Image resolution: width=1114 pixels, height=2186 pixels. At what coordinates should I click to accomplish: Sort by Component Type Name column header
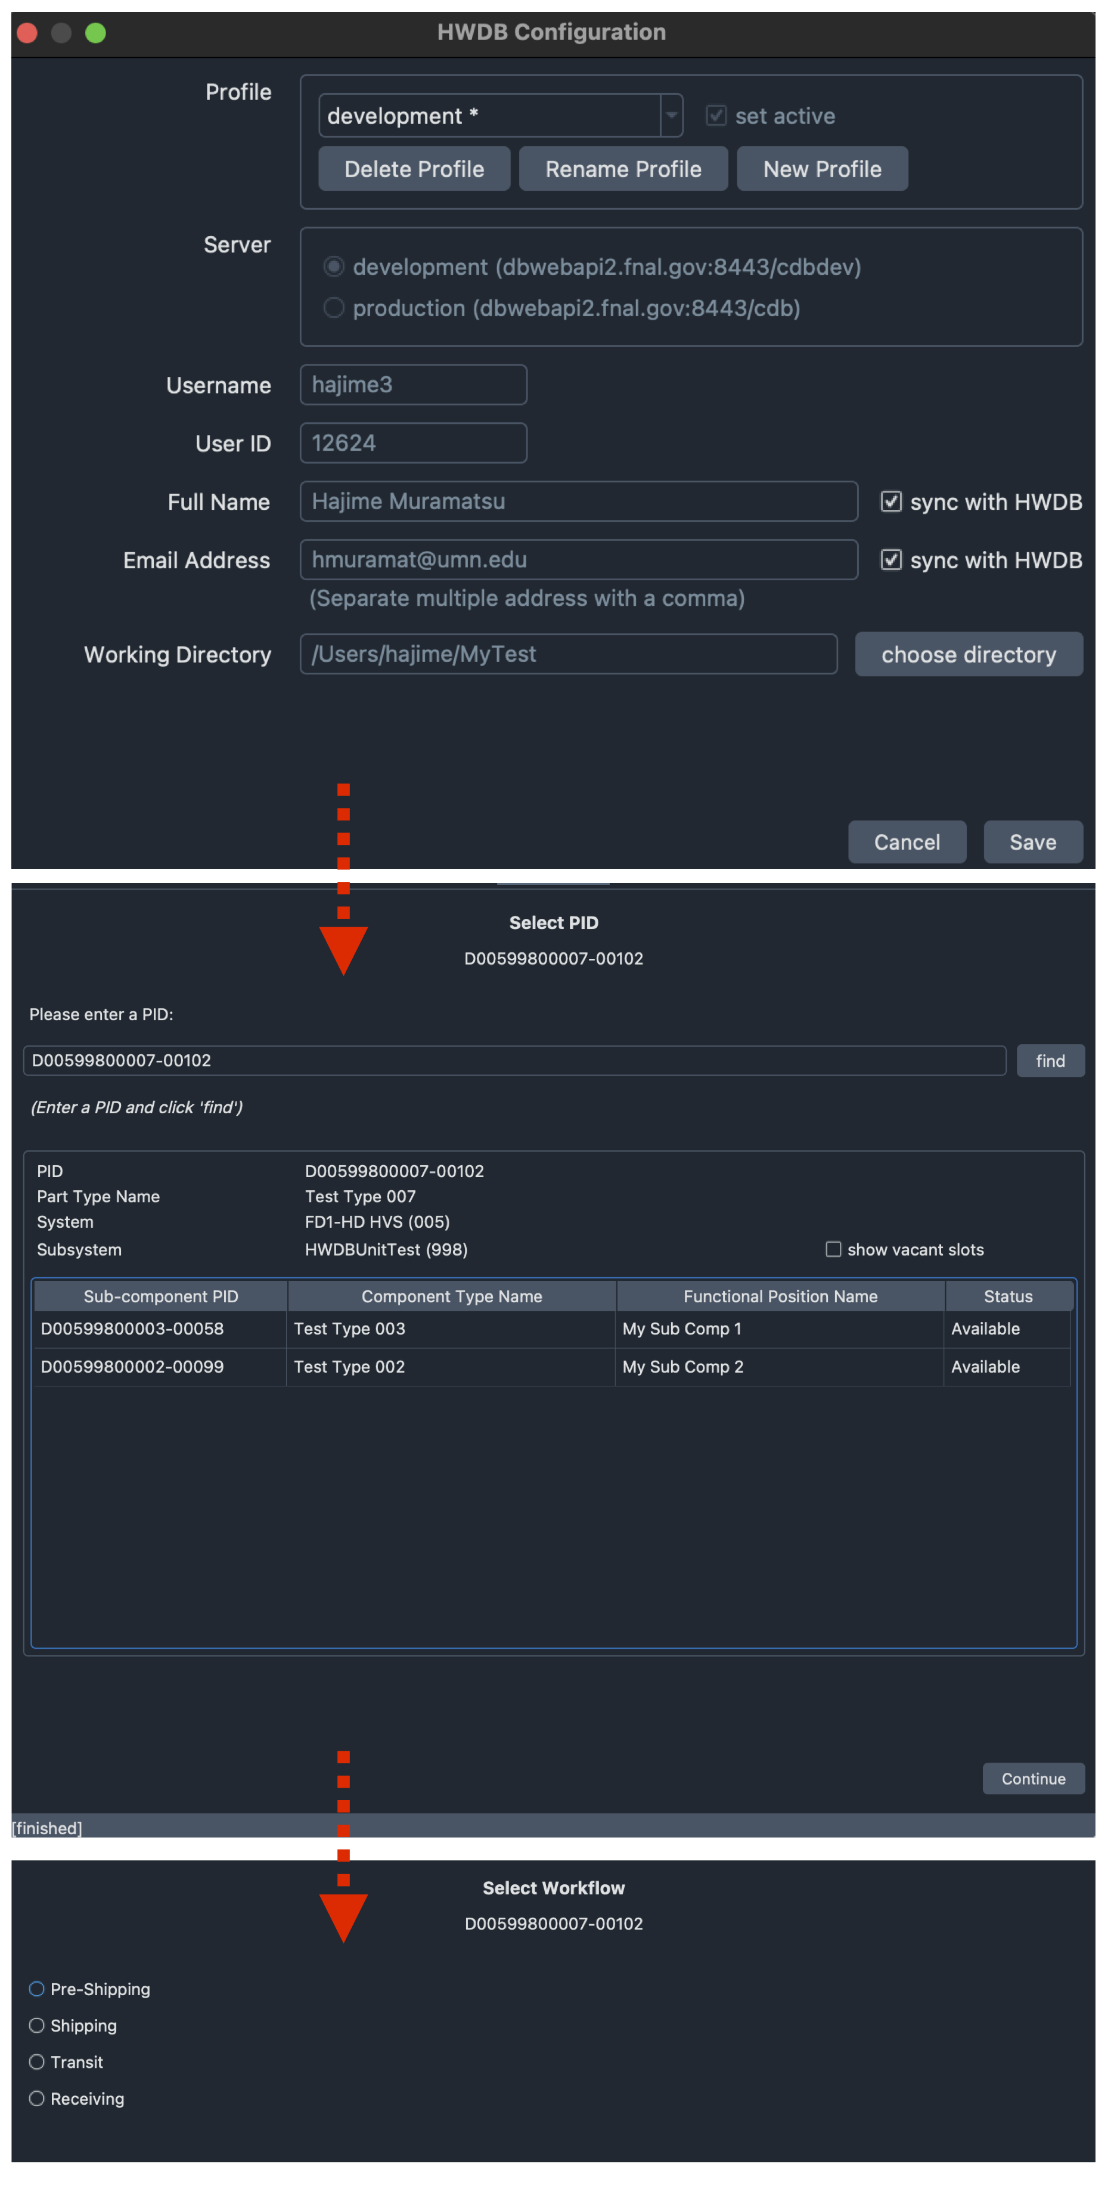pos(451,1296)
